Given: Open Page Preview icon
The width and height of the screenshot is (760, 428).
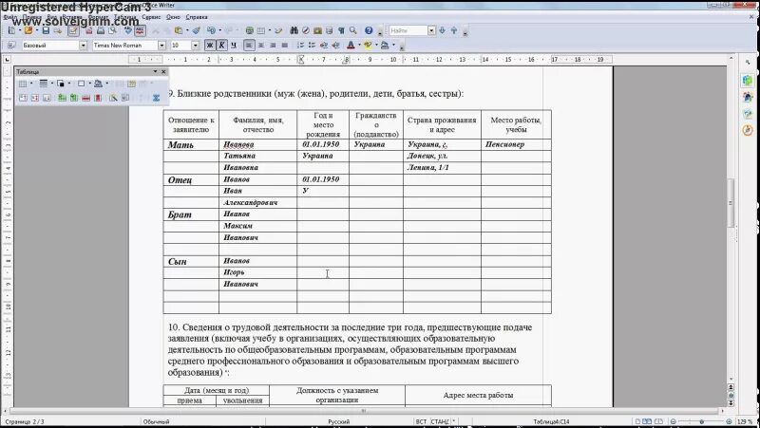Looking at the screenshot, I should pos(112,30).
